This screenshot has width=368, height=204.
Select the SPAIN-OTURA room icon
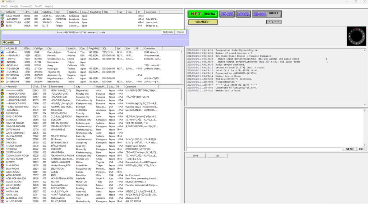pos(3,22)
